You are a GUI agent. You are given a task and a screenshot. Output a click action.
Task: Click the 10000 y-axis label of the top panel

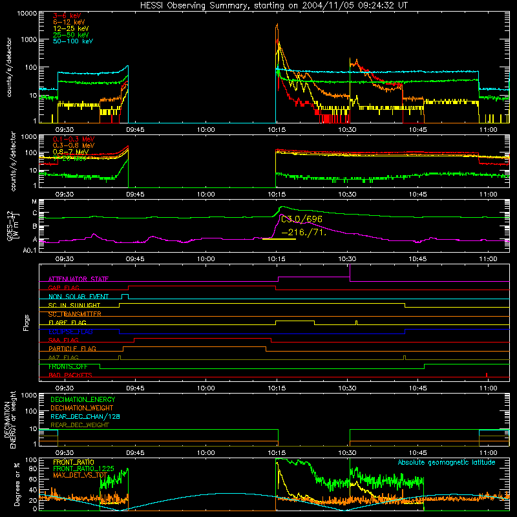(x=27, y=14)
